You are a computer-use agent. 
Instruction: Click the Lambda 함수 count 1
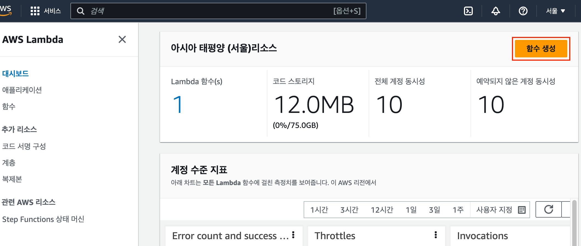coord(178,105)
